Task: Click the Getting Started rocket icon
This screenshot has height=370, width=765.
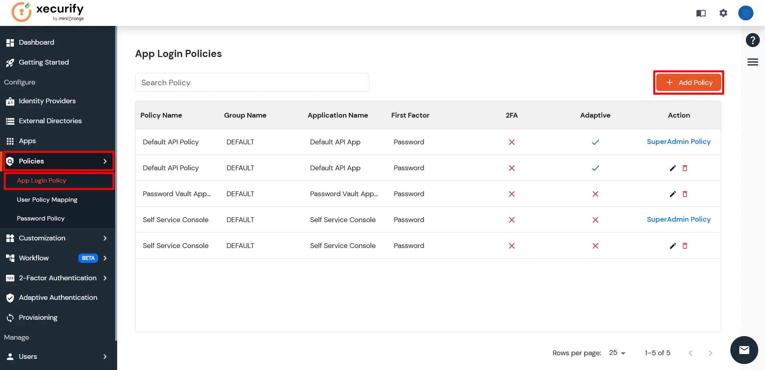Action: click(10, 63)
